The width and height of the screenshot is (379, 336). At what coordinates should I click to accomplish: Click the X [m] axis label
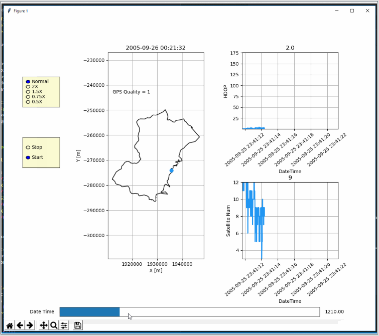[156, 270]
